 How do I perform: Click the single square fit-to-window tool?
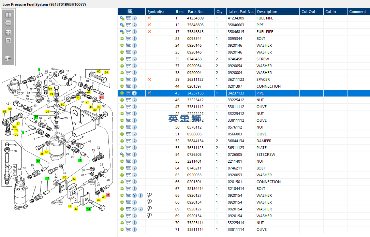tap(8, 41)
